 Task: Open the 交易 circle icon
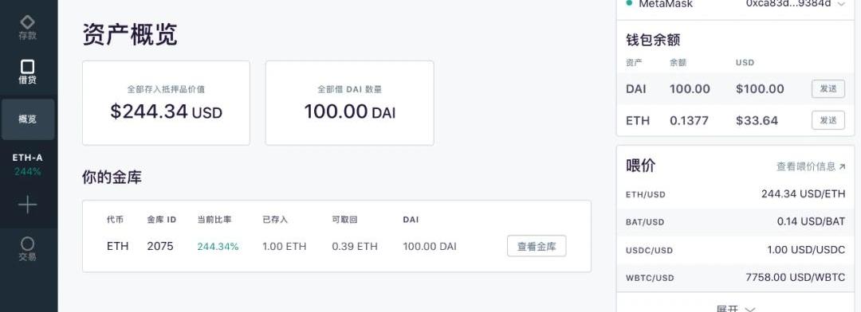pos(27,244)
